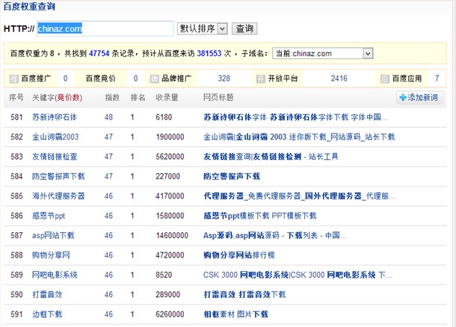456x327 pixels.
Task: Open the 友情链接检查 keyword link
Action: [x=54, y=157]
